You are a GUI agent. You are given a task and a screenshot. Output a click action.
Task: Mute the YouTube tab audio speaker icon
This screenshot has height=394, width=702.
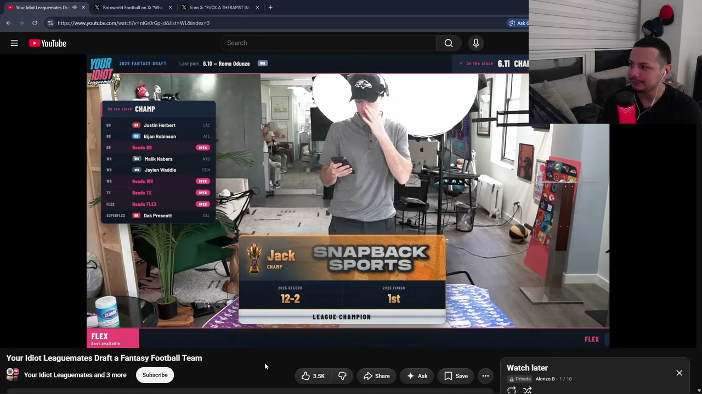coord(75,8)
